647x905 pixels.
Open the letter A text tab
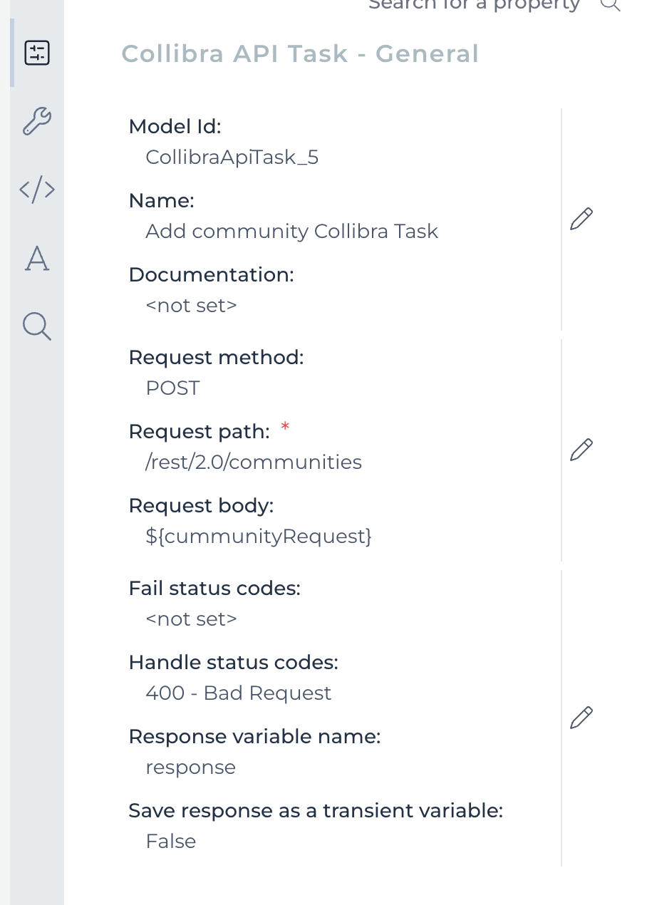coord(37,258)
